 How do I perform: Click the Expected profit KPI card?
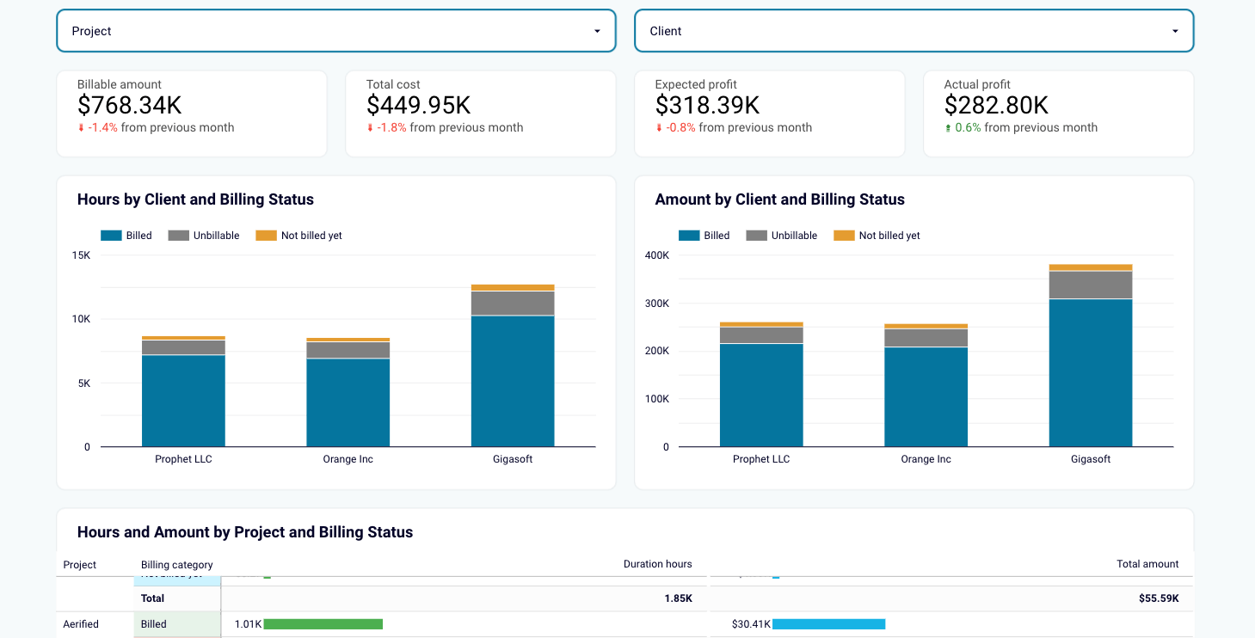(x=769, y=113)
